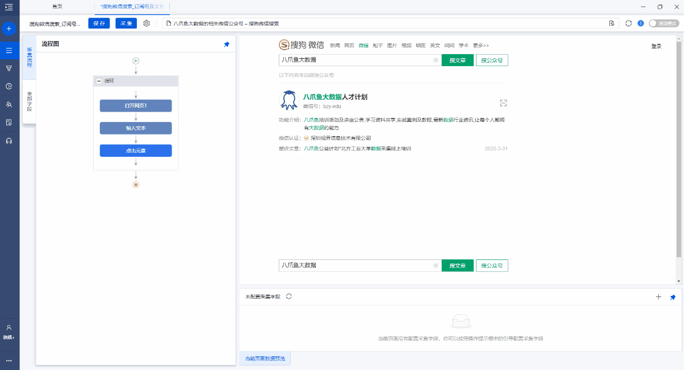684x370 pixels.
Task: Select the 输入文本 step
Action: coord(136,128)
